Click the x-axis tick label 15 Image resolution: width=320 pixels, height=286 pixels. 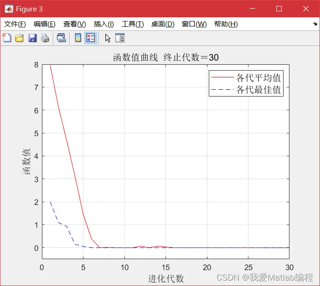pyautogui.click(x=166, y=267)
